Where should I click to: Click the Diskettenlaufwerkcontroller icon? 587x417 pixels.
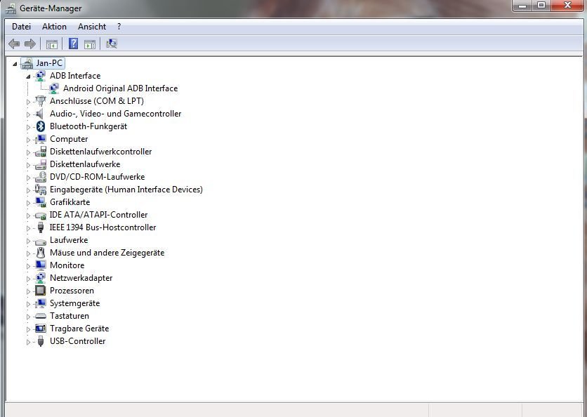[x=41, y=152]
